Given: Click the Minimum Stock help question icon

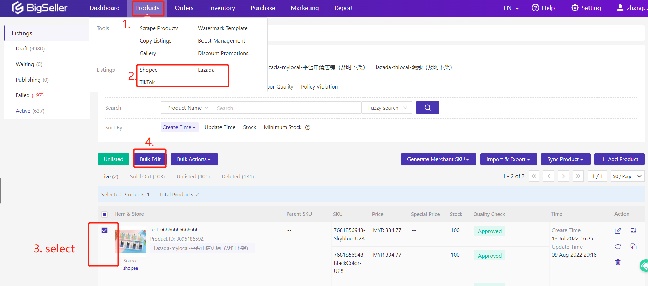Looking at the screenshot, I should pyautogui.click(x=308, y=127).
